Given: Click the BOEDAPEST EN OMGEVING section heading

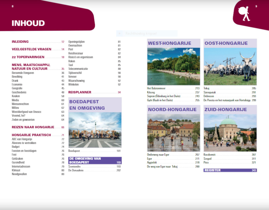Looking at the screenshot, I should click(87, 105).
